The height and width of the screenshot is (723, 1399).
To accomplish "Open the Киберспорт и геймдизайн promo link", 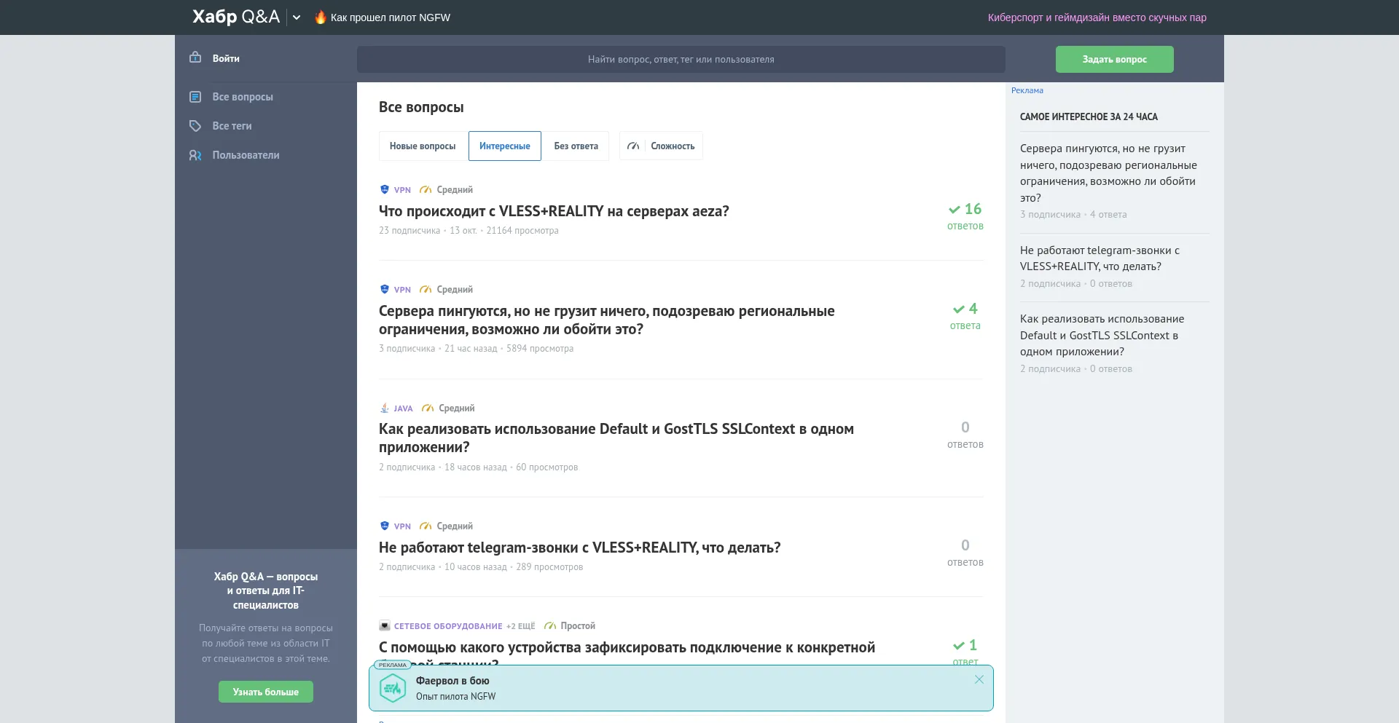I will pyautogui.click(x=1097, y=17).
